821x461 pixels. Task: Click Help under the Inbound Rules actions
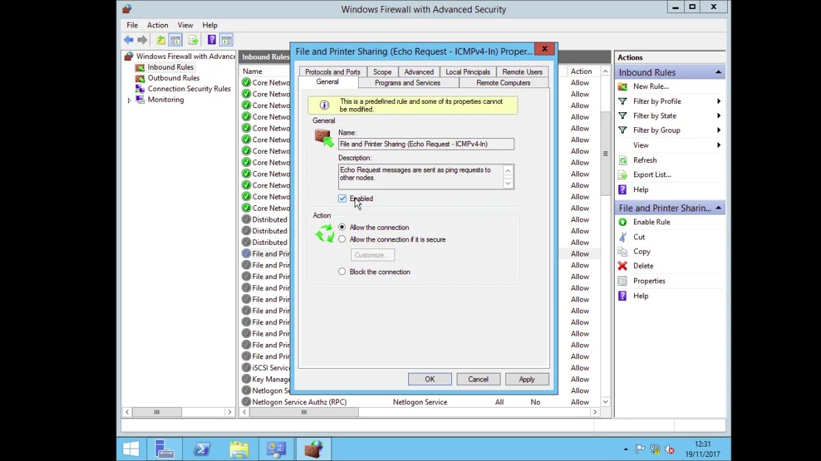[x=640, y=189]
